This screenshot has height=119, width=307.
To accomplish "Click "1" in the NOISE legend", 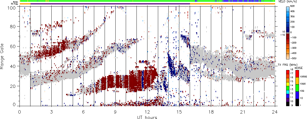I will tap(300, 105).
